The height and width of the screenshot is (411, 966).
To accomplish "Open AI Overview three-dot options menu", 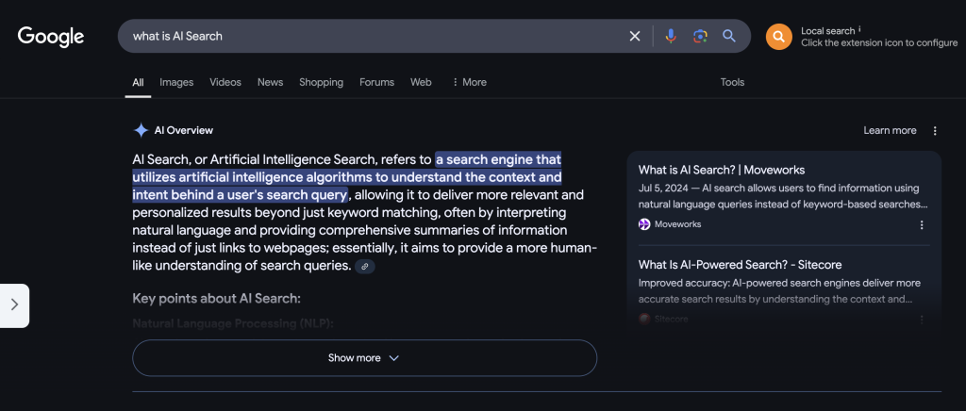I will 935,131.
